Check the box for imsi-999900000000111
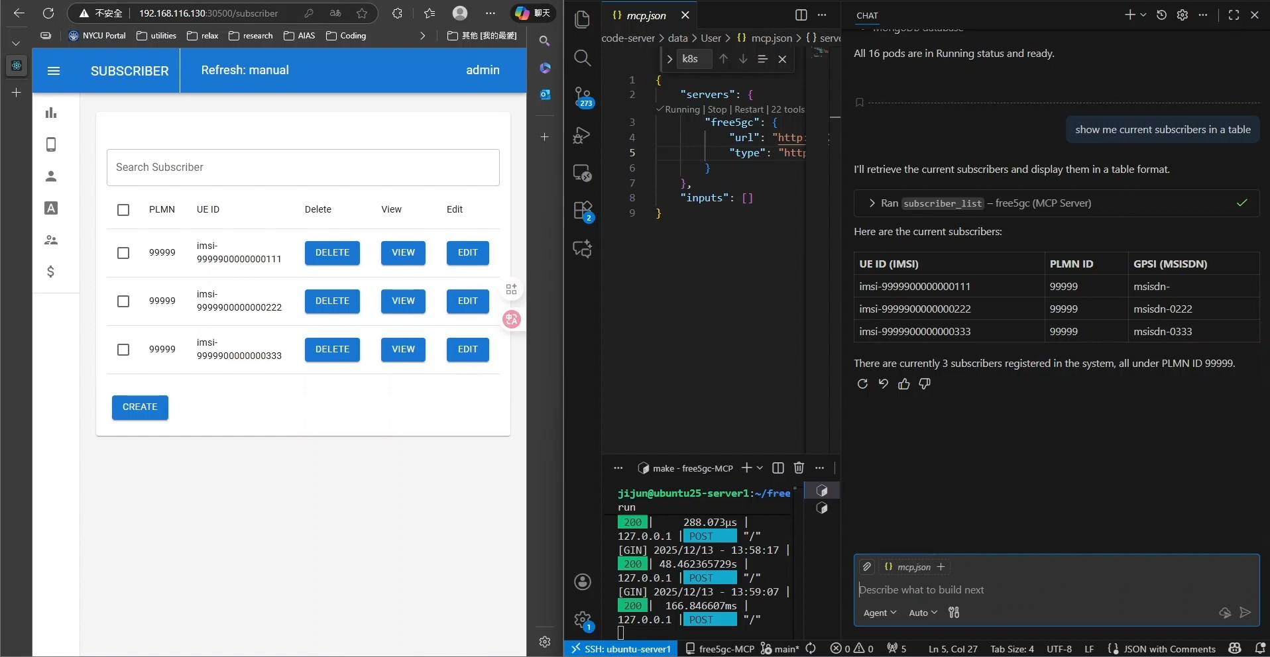Viewport: 1270px width, 657px height. 123,253
